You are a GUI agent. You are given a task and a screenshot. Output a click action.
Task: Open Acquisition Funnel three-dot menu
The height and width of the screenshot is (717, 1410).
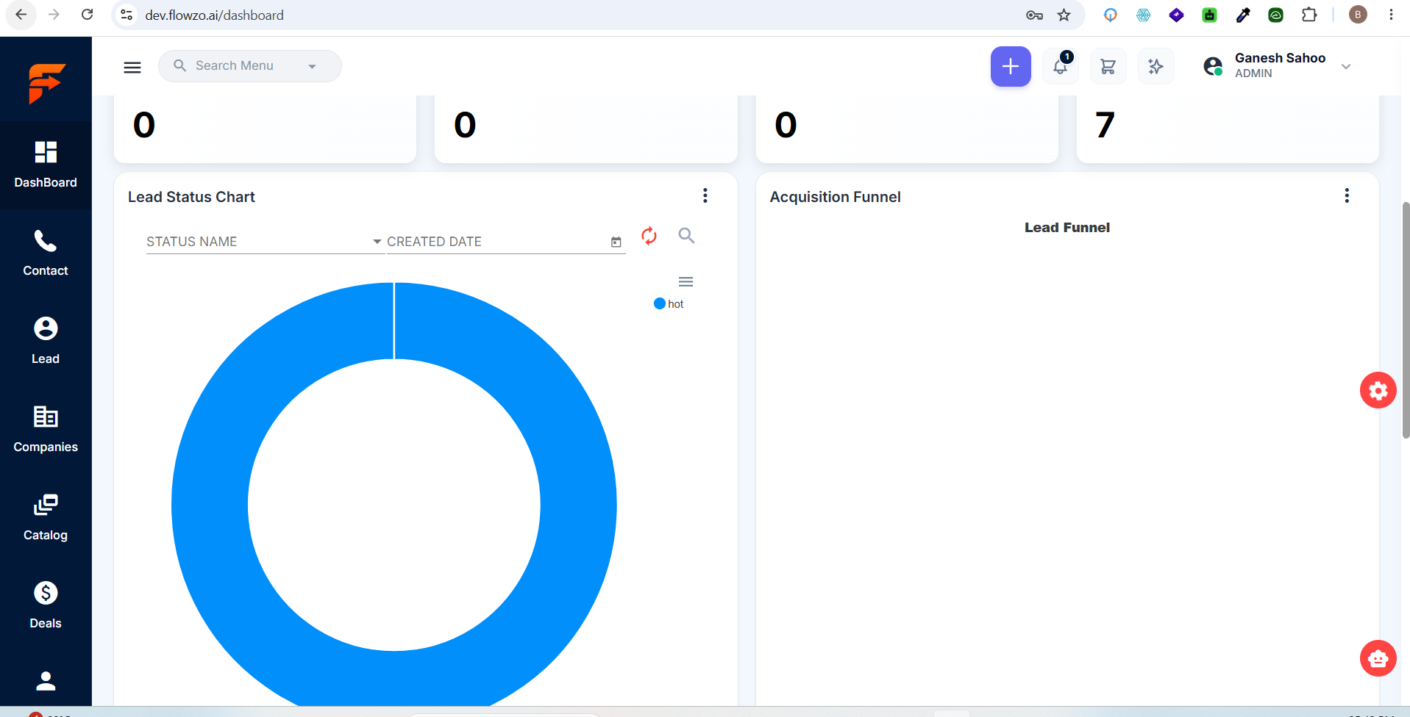coord(1347,195)
